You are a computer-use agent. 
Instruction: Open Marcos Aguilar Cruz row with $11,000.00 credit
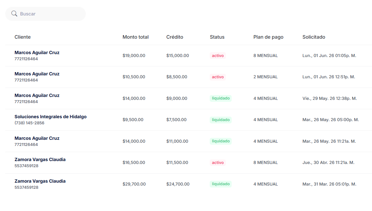(189, 141)
